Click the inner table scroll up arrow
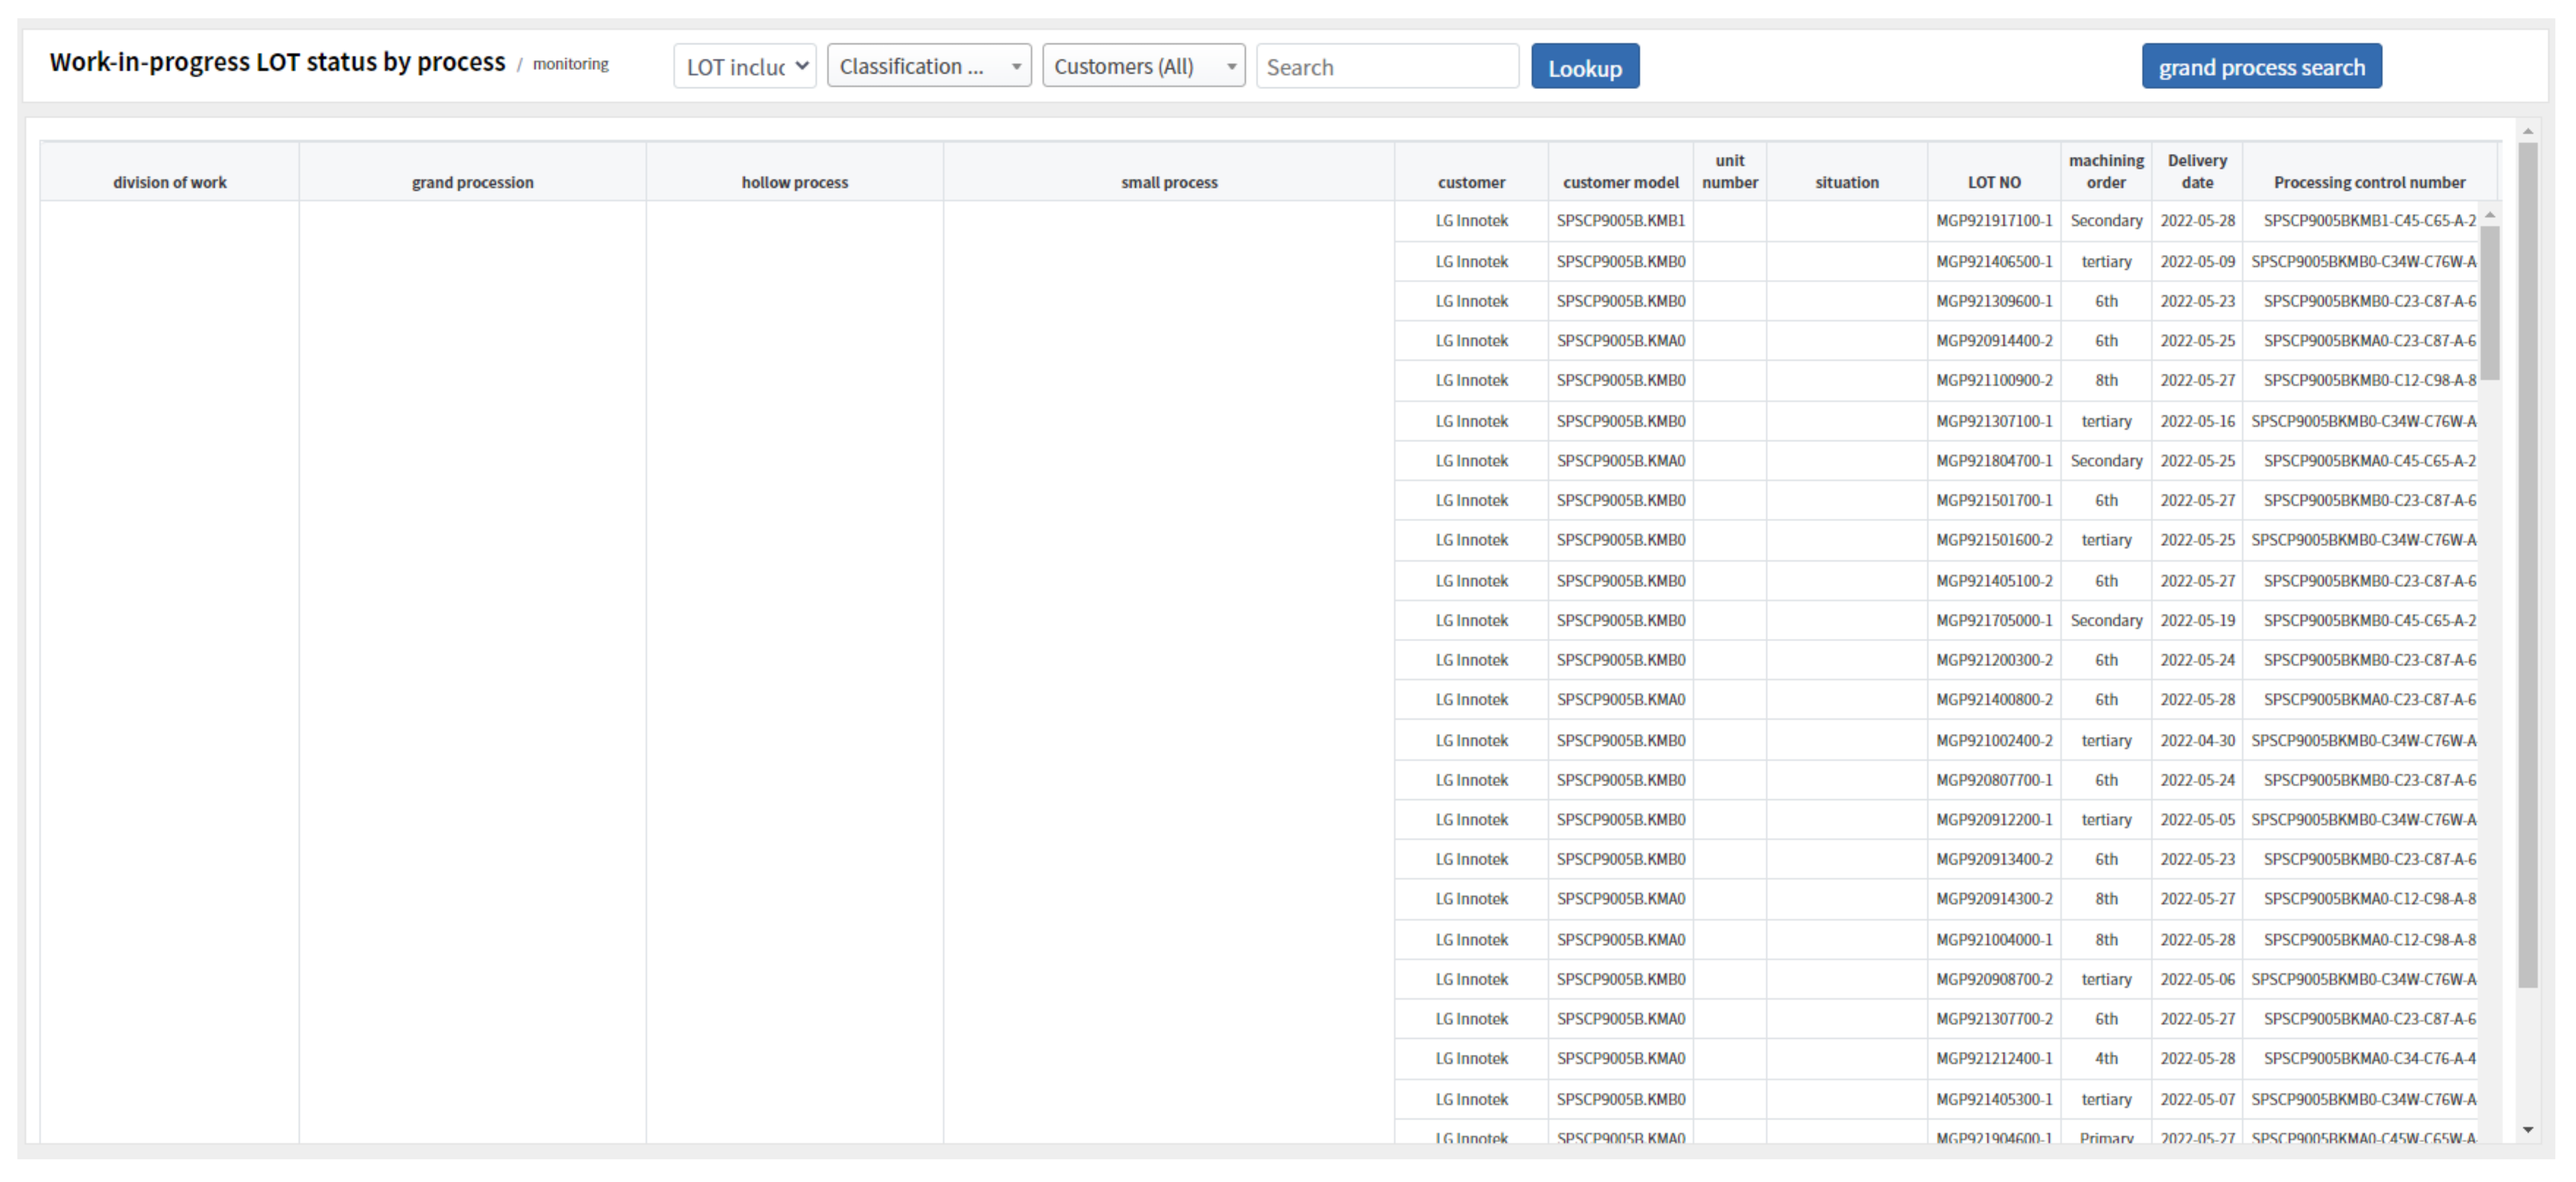Viewport: 2576px width, 1182px height. coord(2490,215)
